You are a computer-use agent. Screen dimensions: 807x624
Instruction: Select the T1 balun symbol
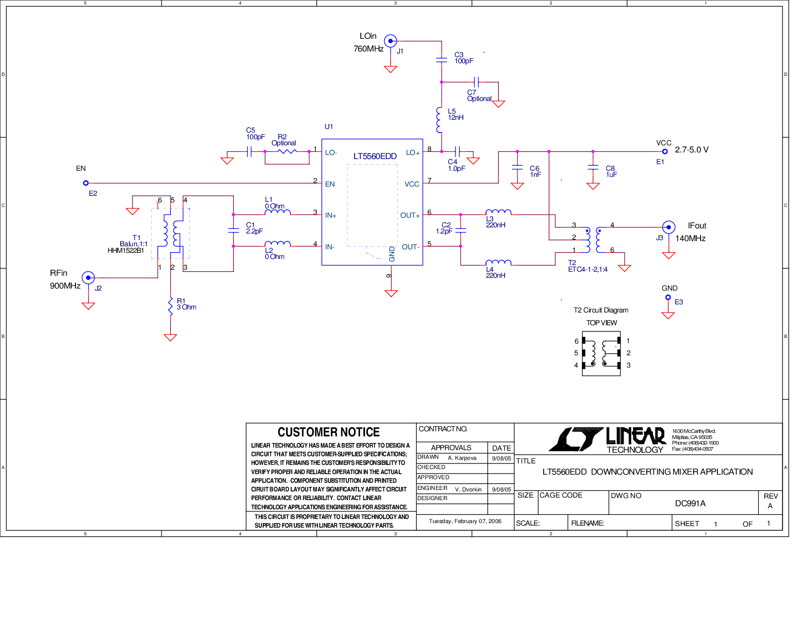[x=171, y=233]
